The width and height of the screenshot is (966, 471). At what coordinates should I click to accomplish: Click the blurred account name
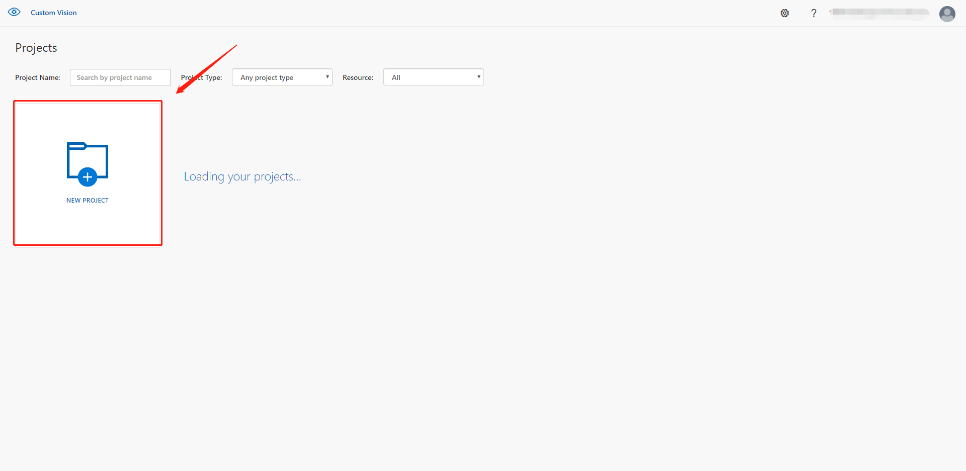coord(879,13)
